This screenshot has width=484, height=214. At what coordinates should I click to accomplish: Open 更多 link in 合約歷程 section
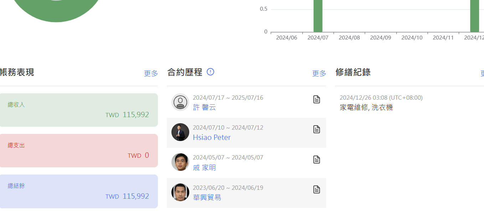[319, 73]
